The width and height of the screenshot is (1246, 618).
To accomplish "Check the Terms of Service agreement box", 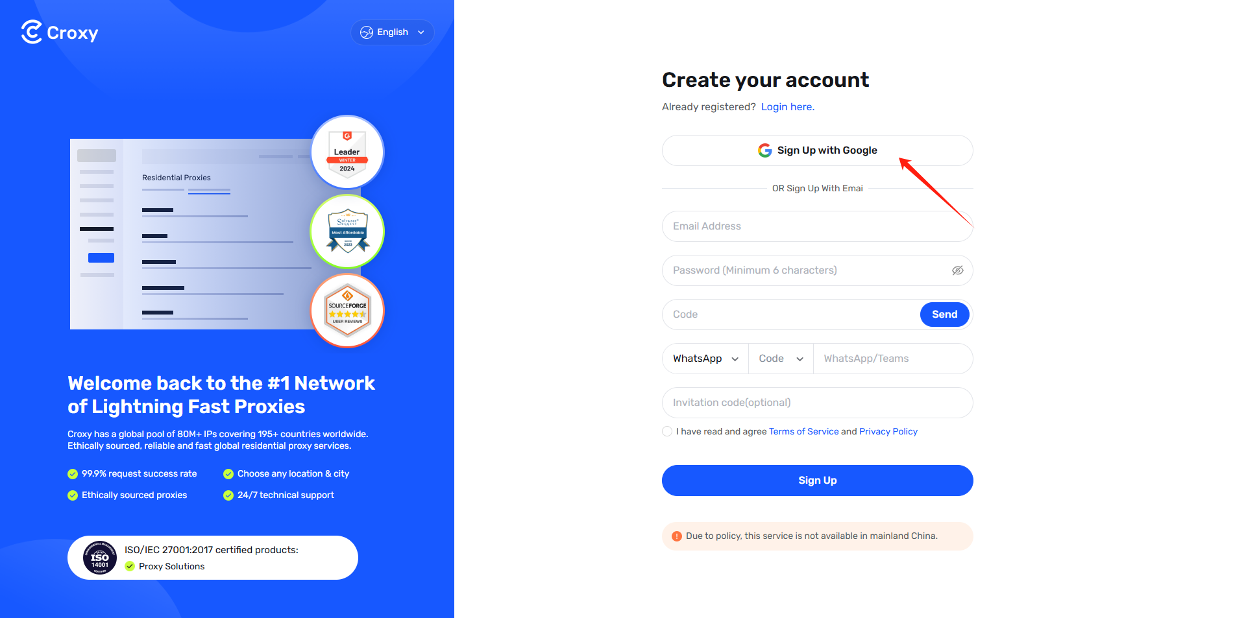I will (667, 431).
